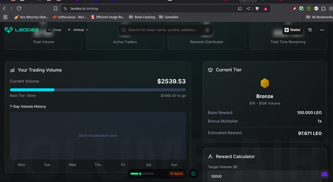
Task: Click the "Next Tier: Silver" label
Action: click(23, 96)
